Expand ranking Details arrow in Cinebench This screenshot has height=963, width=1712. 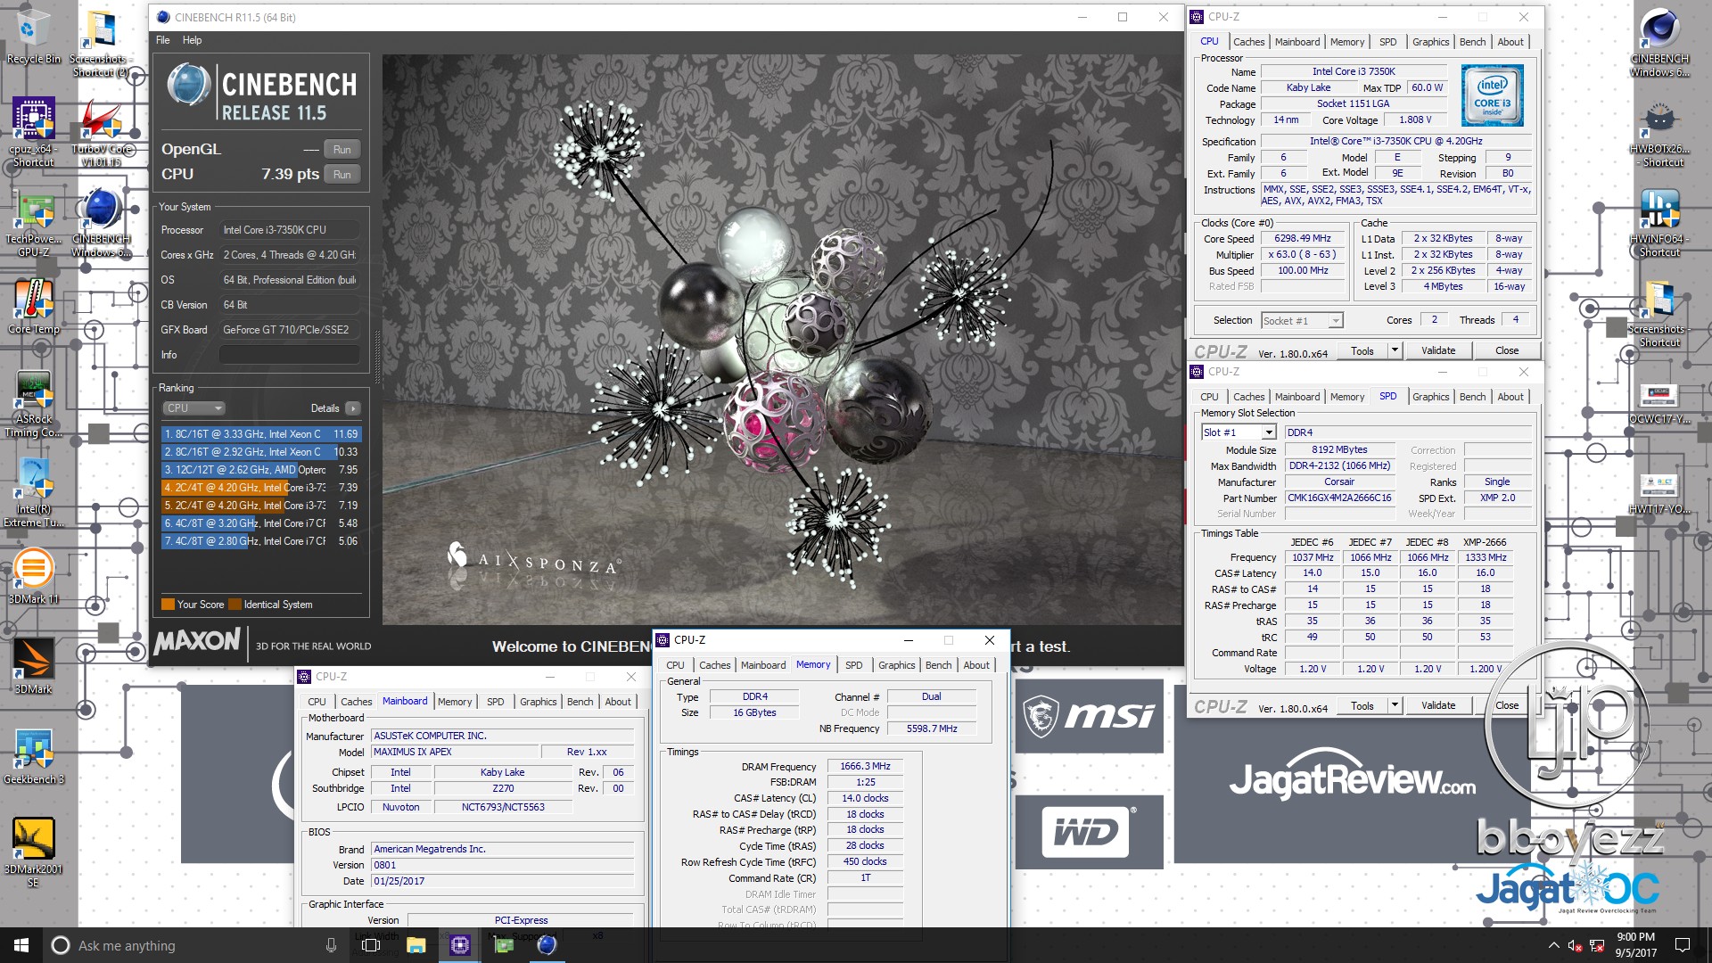pyautogui.click(x=353, y=408)
